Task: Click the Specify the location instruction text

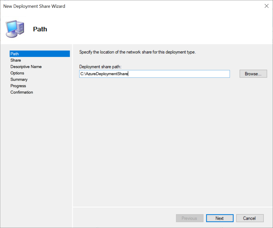Action: point(138,52)
